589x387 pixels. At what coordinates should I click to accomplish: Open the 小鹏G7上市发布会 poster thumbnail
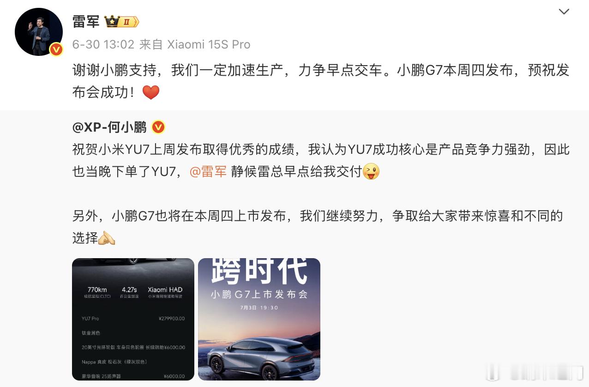(x=259, y=319)
